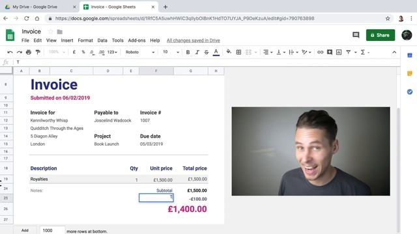Image resolution: width=417 pixels, height=234 pixels.
Task: Click the browser address bar URL
Action: 184,18
